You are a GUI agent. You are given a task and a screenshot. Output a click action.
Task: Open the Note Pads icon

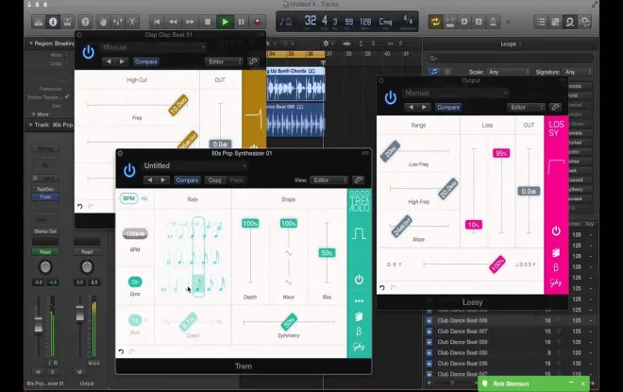pos(555,22)
